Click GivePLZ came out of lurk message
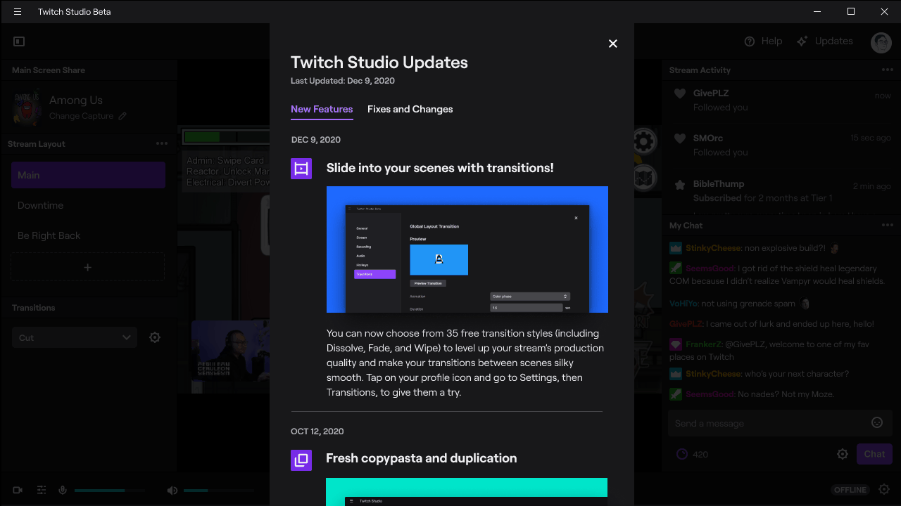 (771, 324)
